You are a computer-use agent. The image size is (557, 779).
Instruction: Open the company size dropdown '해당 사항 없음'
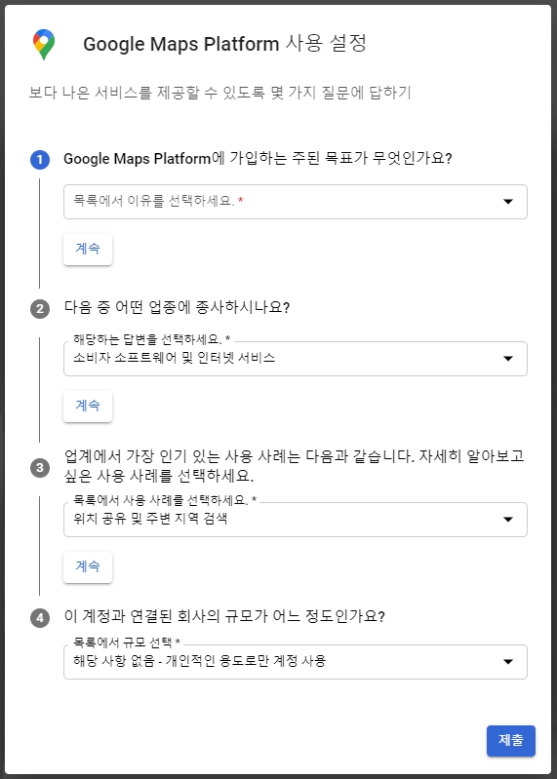[296, 662]
